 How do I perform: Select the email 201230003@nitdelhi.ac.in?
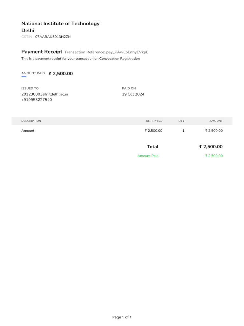(44, 94)
